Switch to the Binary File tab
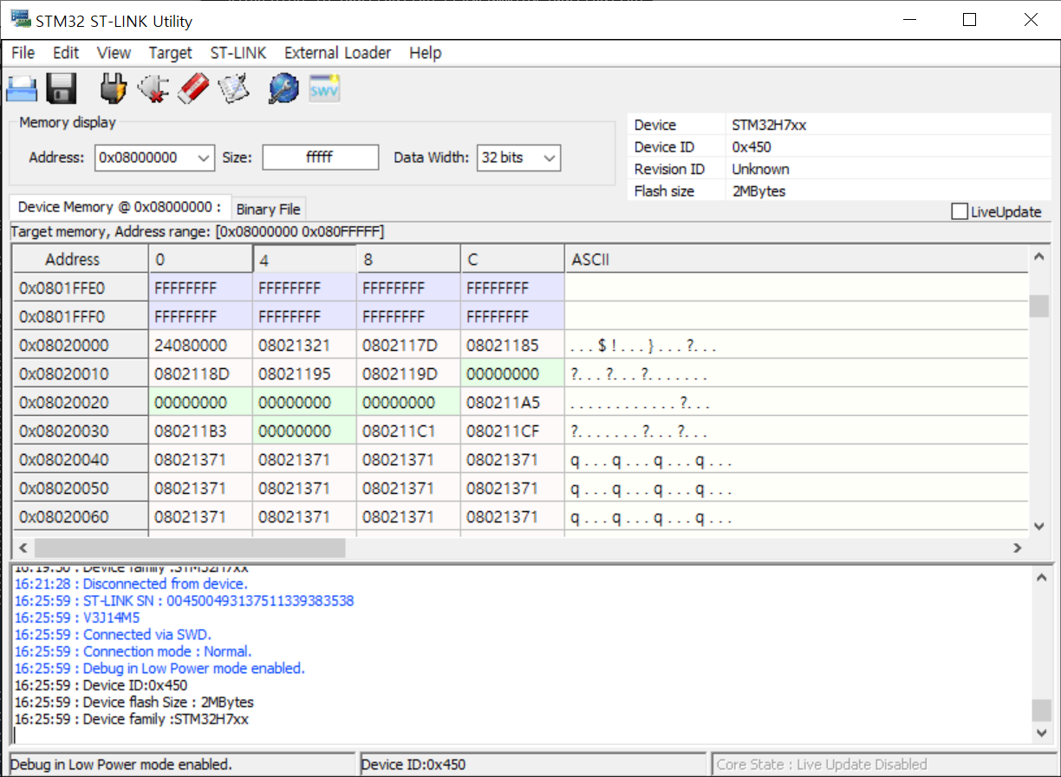Screen dimensions: 1061x777 [x=269, y=208]
